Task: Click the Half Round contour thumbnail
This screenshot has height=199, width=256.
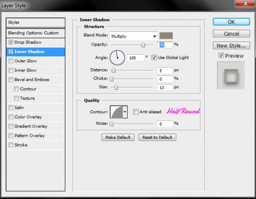Action: click(x=117, y=112)
